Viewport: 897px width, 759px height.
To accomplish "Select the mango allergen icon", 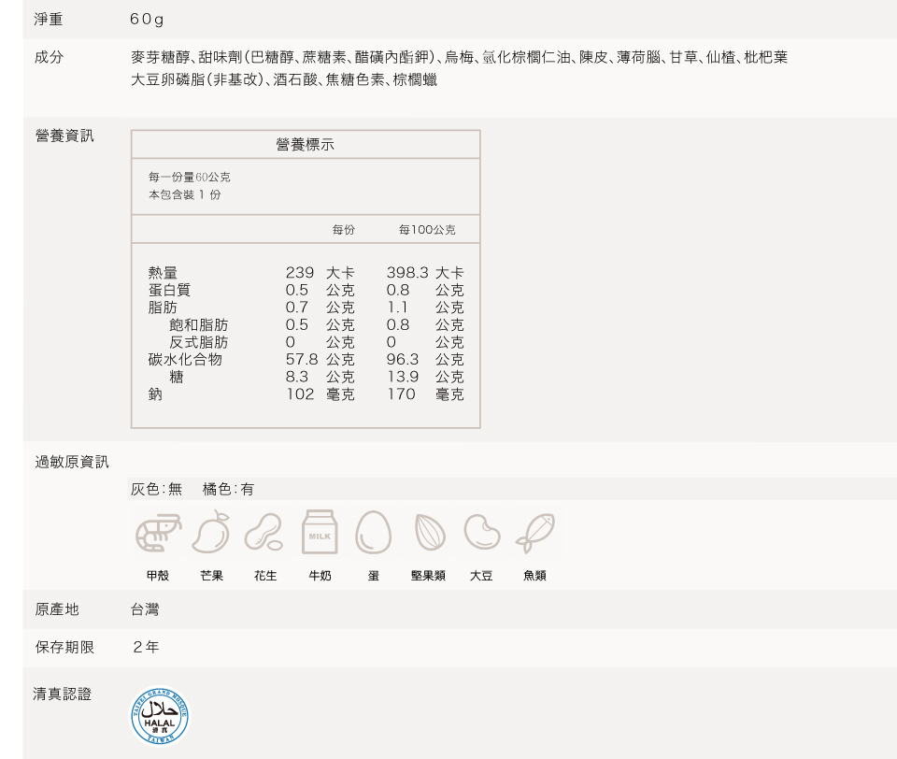I will click(x=211, y=532).
